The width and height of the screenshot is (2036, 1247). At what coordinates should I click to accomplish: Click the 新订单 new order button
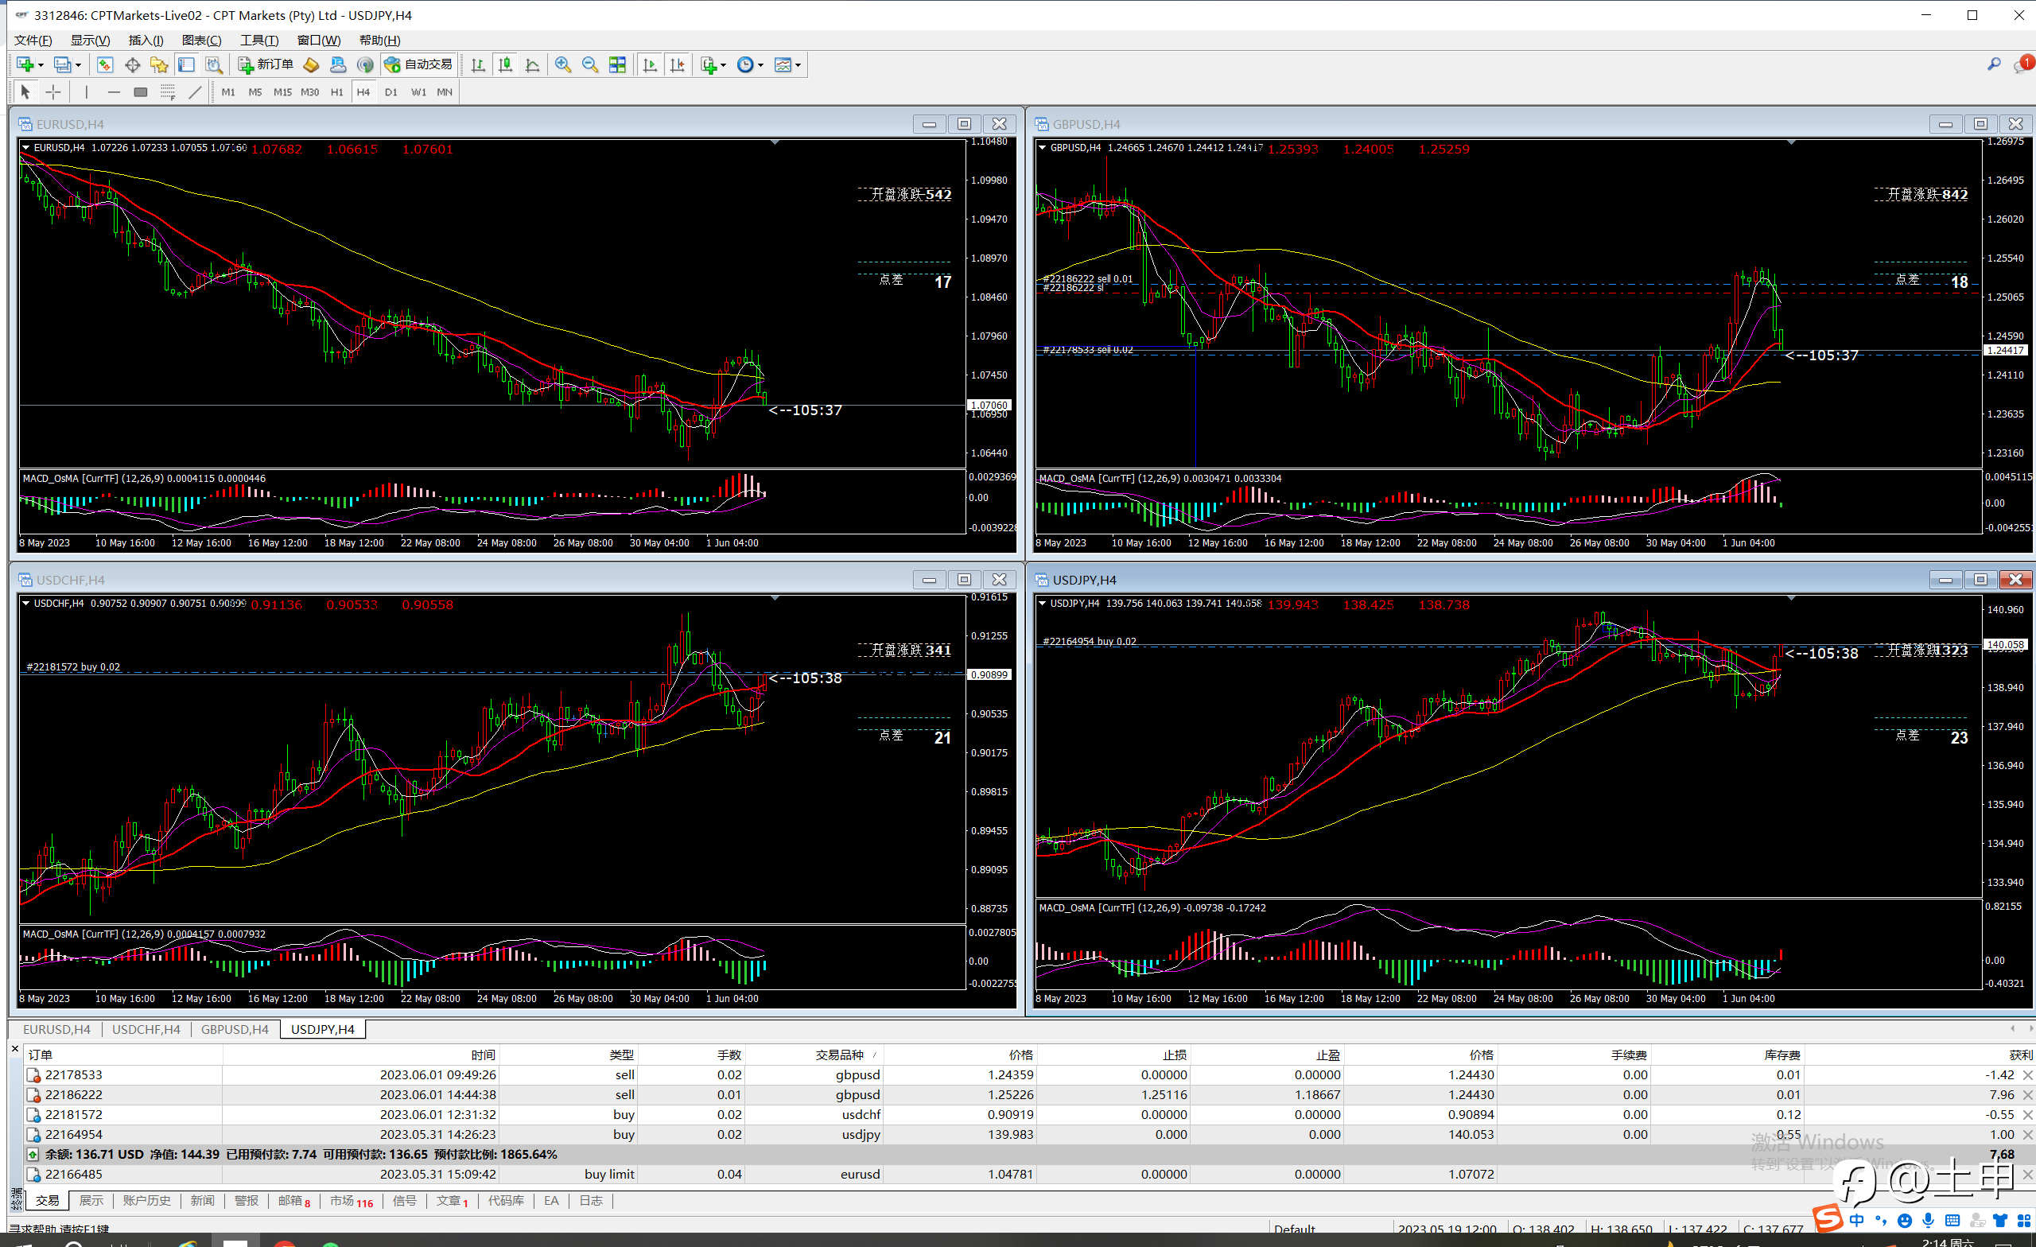pyautogui.click(x=266, y=64)
